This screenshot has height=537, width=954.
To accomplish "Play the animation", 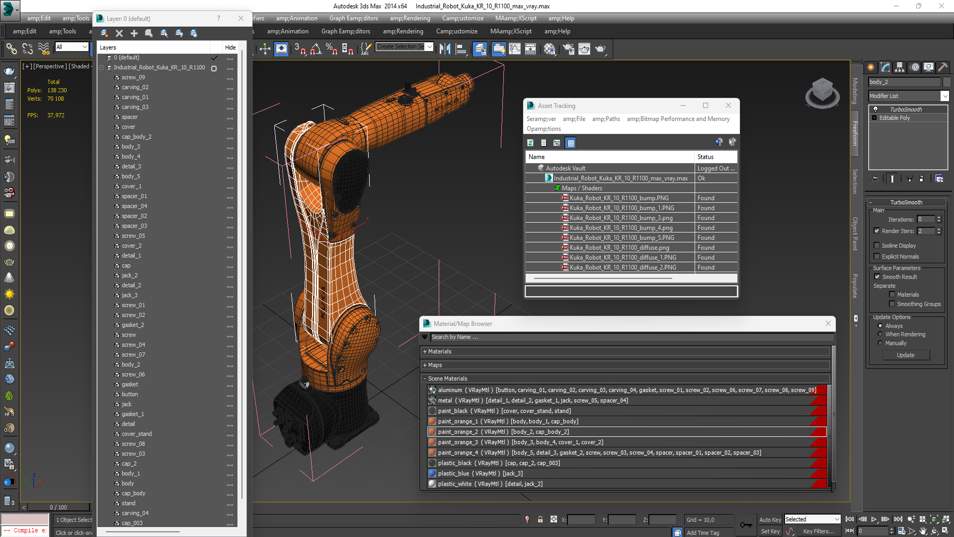I will (x=874, y=519).
